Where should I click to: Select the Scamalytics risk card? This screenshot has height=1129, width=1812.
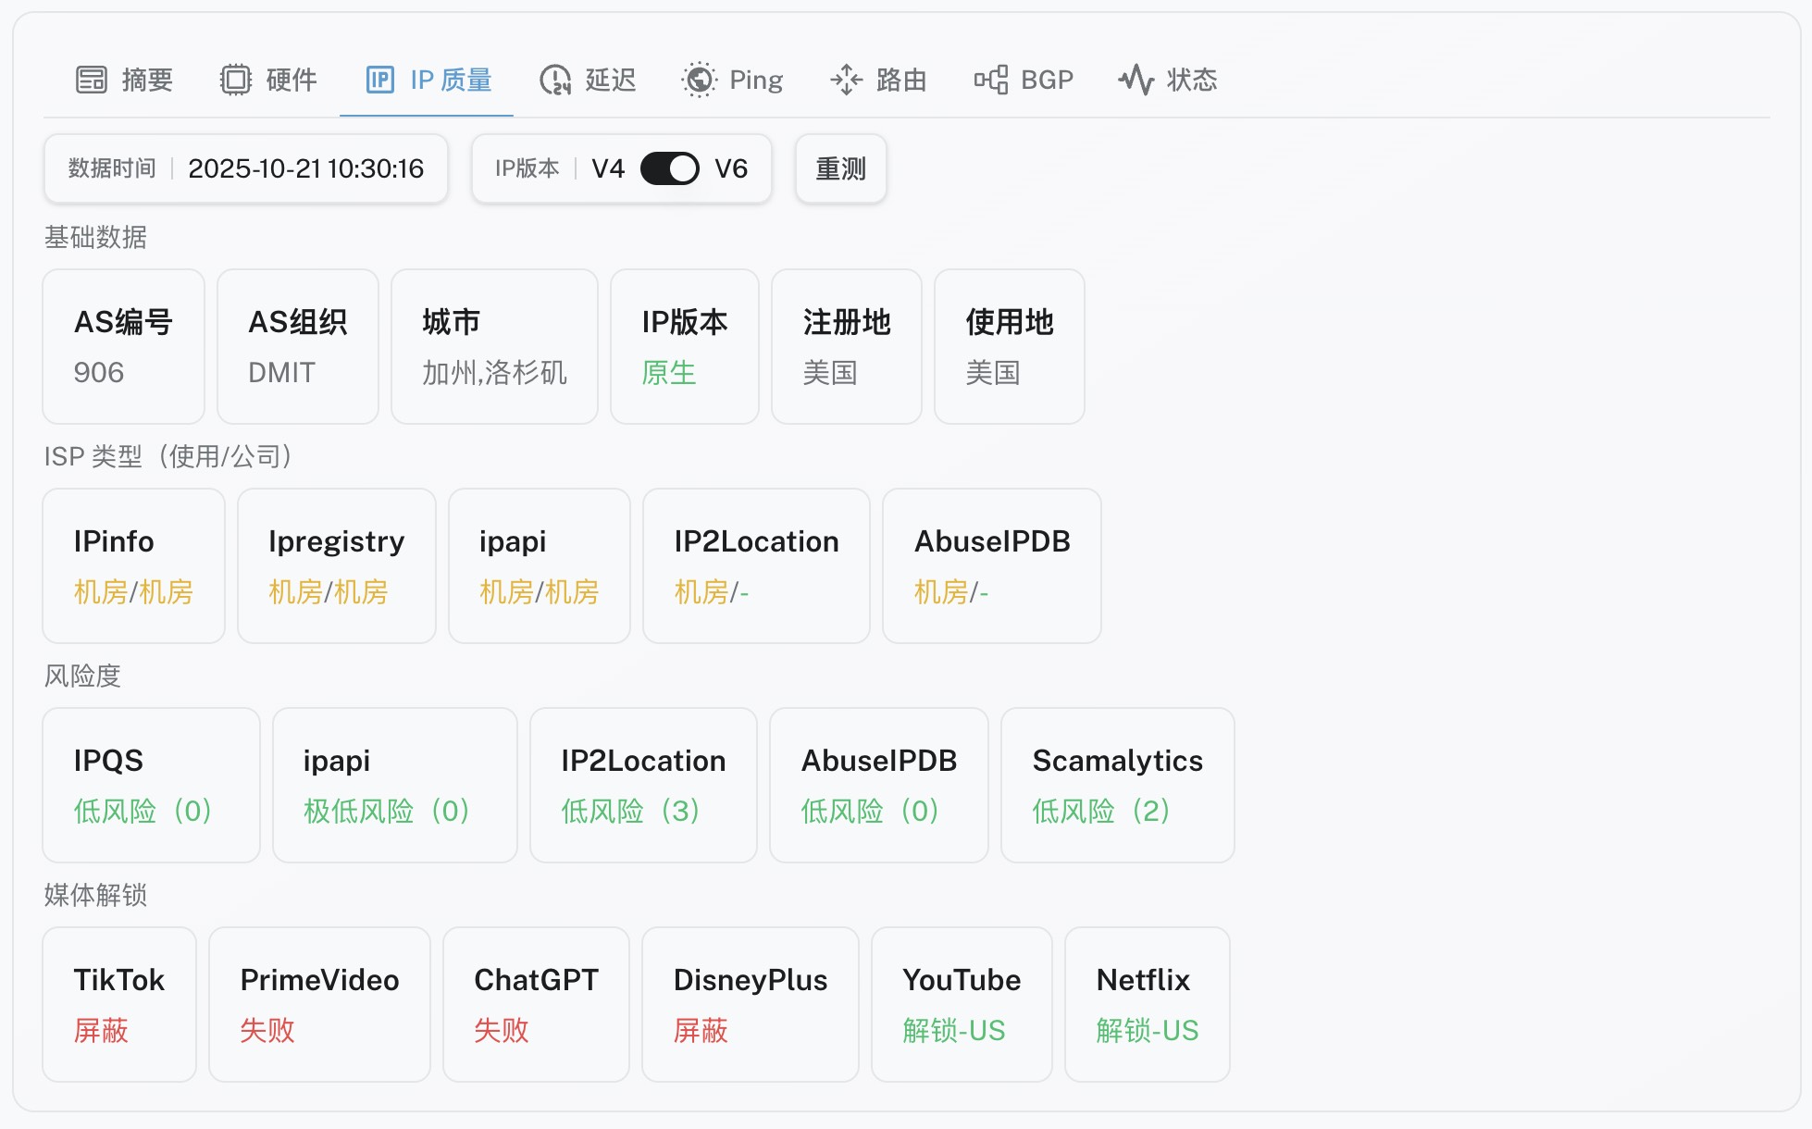[x=1117, y=785]
